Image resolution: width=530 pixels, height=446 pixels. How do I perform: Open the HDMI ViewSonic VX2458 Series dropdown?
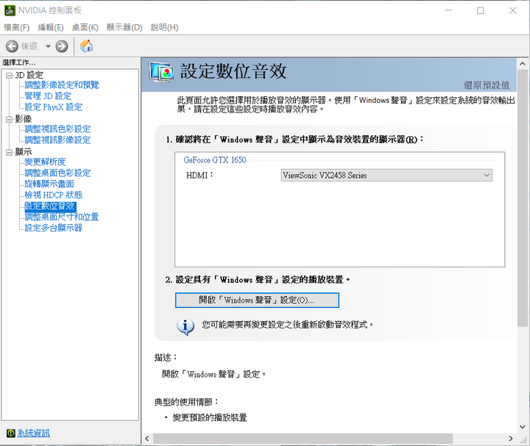386,176
